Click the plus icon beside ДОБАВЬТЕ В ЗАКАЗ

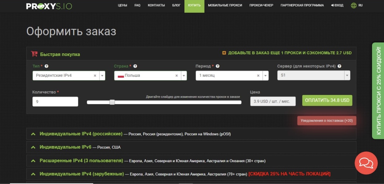pyautogui.click(x=224, y=53)
